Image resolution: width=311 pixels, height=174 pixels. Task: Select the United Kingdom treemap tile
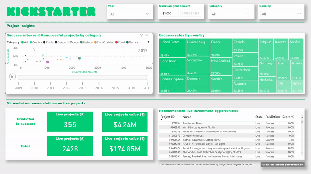[x=172, y=84]
